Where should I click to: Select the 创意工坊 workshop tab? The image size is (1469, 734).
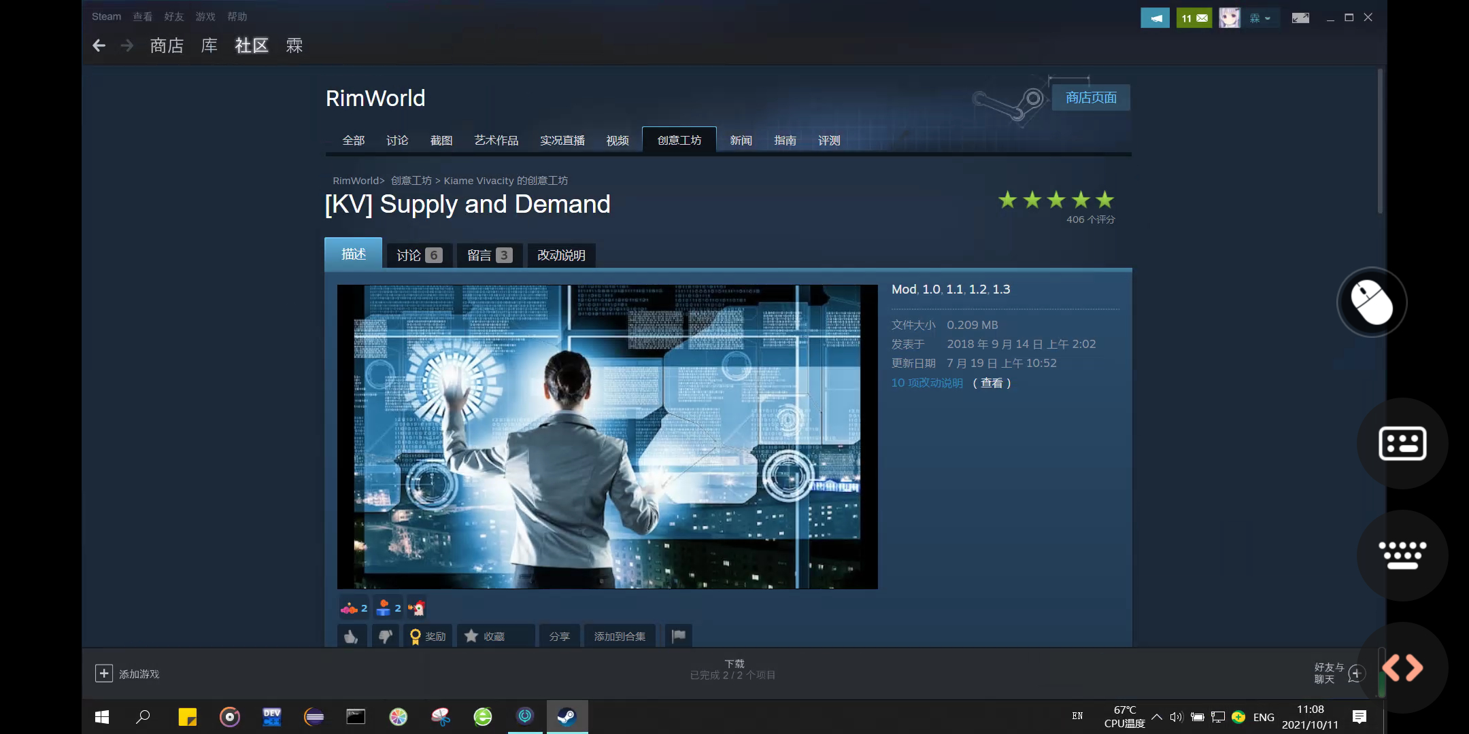click(x=679, y=140)
